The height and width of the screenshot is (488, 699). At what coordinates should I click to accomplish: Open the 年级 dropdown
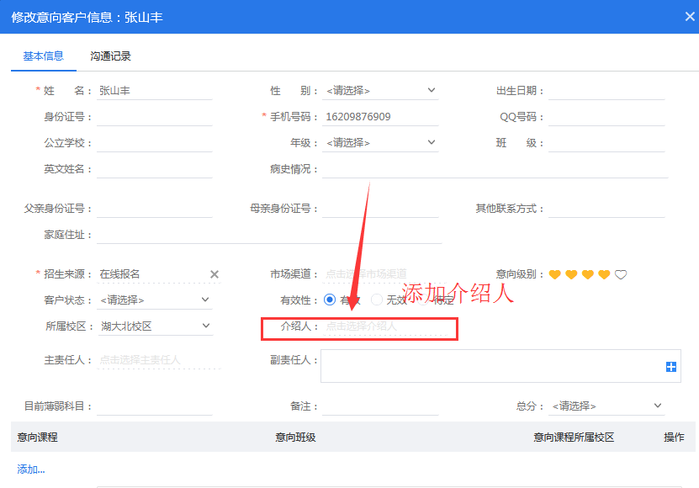coord(380,143)
